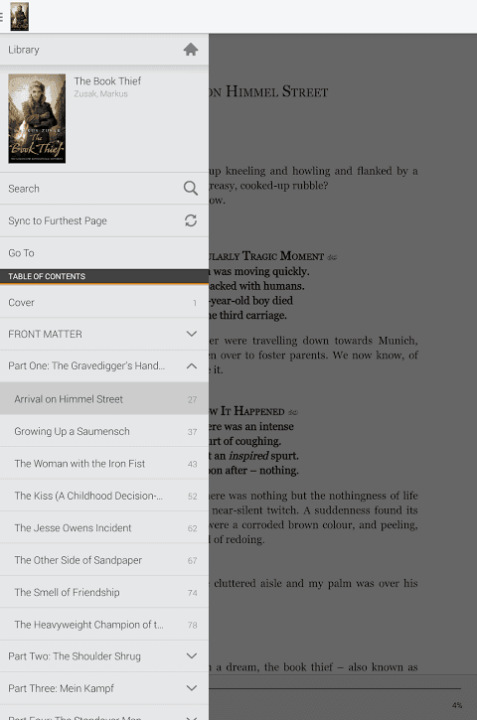The width and height of the screenshot is (477, 720).
Task: Open The Woman with the Iron Fist
Action: (x=104, y=464)
